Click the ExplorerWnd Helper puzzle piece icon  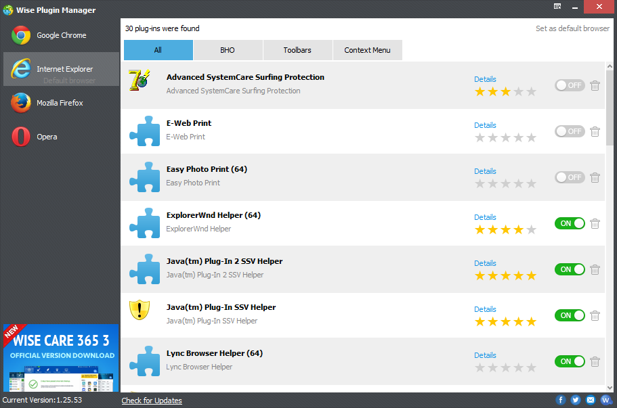[x=145, y=223]
